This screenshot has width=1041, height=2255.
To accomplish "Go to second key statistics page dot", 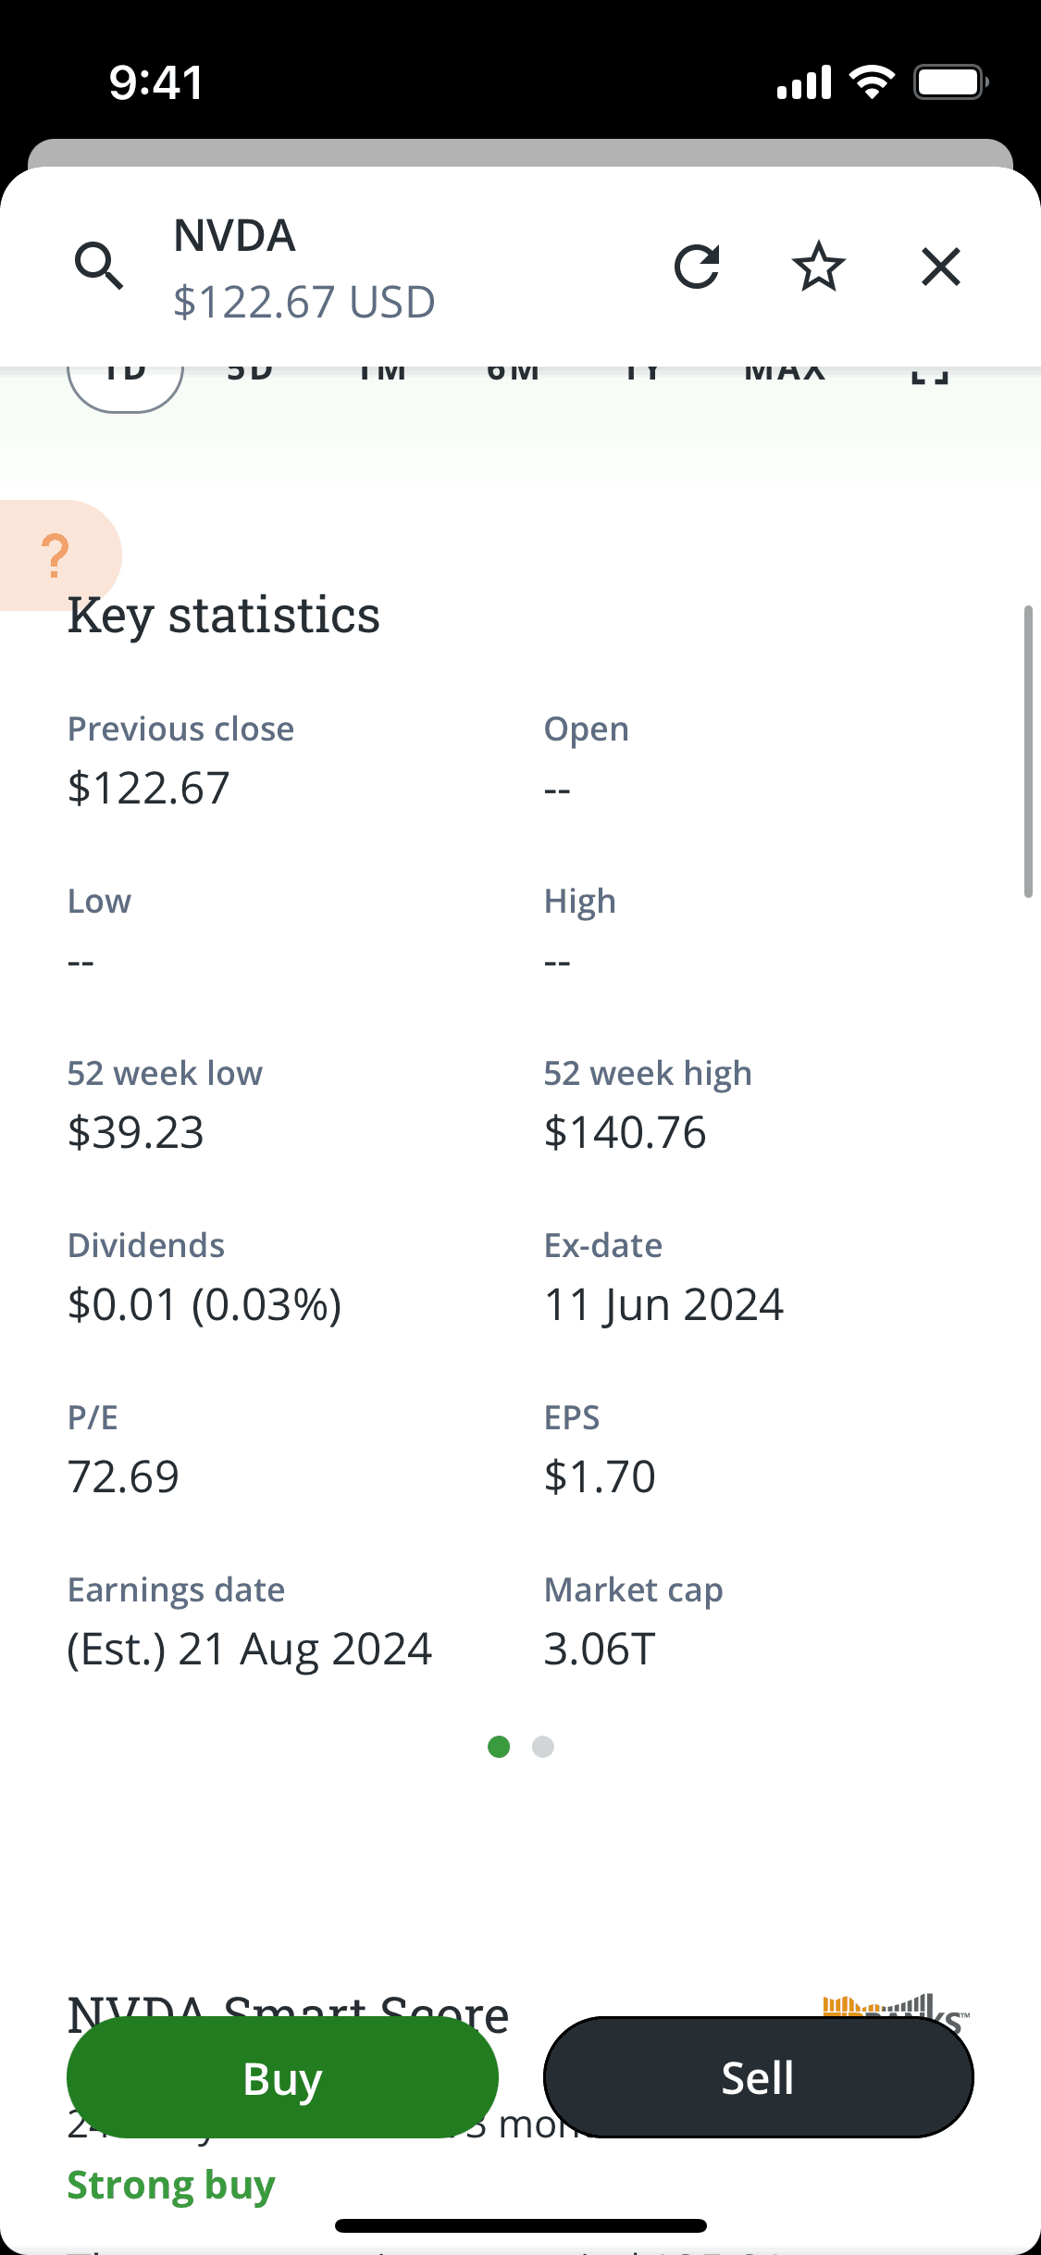I will click(543, 1747).
